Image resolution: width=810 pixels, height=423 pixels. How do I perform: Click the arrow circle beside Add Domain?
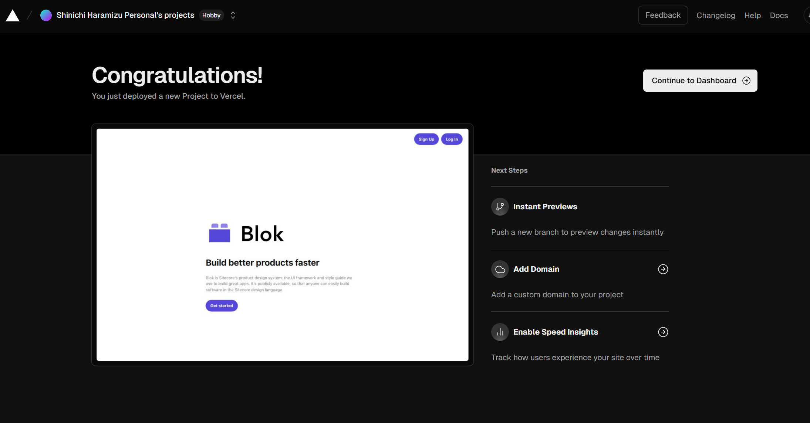coord(663,269)
